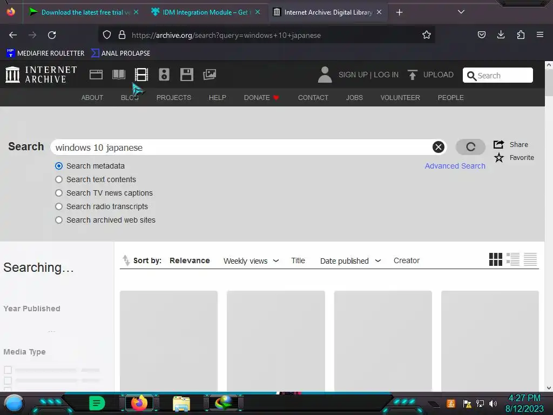Open the ABOUT menu item
553x415 pixels.
(92, 97)
